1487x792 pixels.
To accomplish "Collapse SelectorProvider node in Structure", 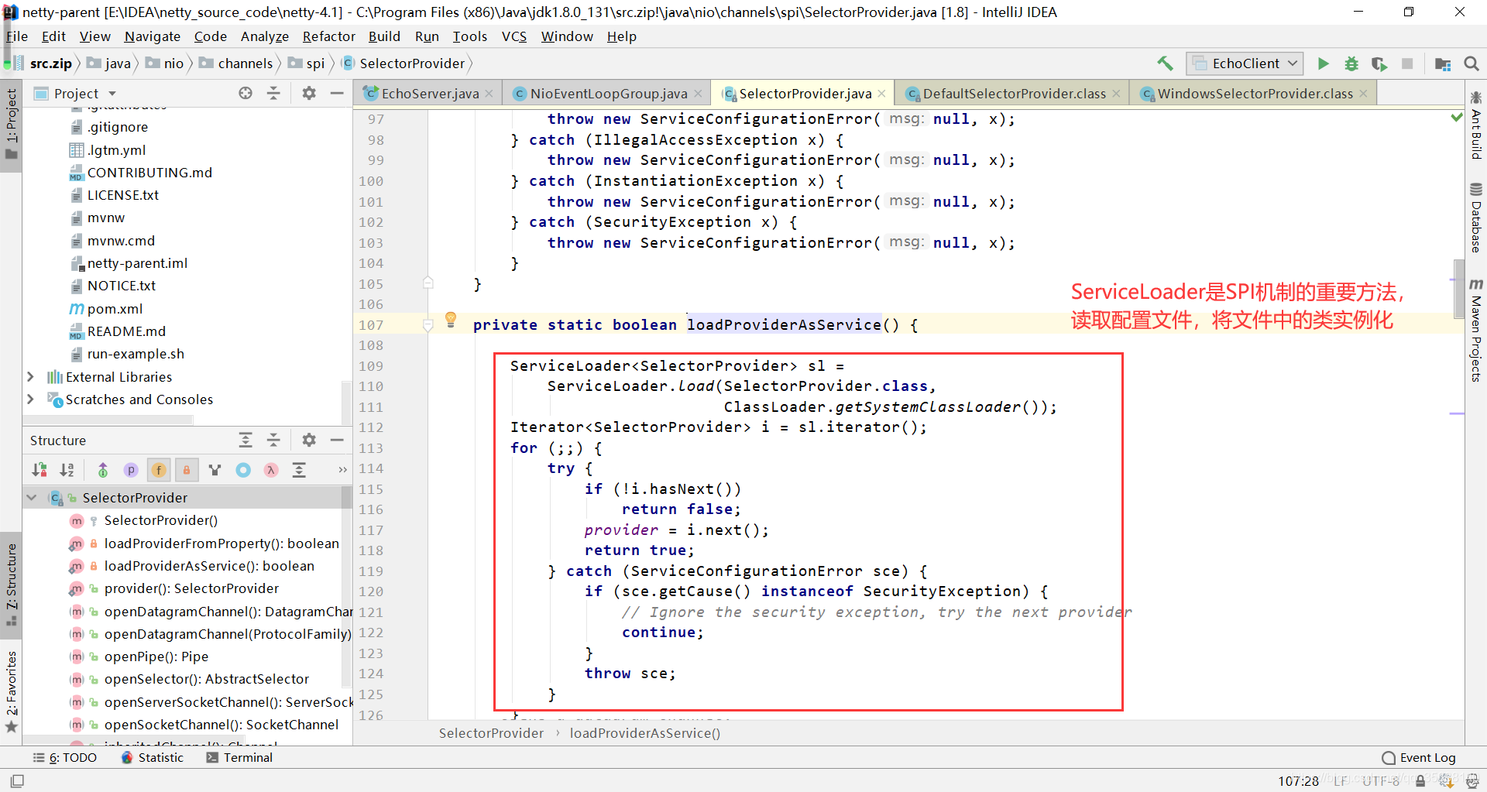I will click(32, 498).
